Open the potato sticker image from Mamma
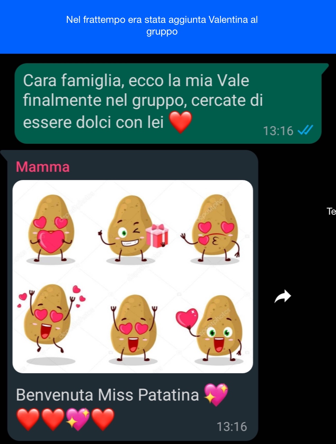 [x=133, y=276]
